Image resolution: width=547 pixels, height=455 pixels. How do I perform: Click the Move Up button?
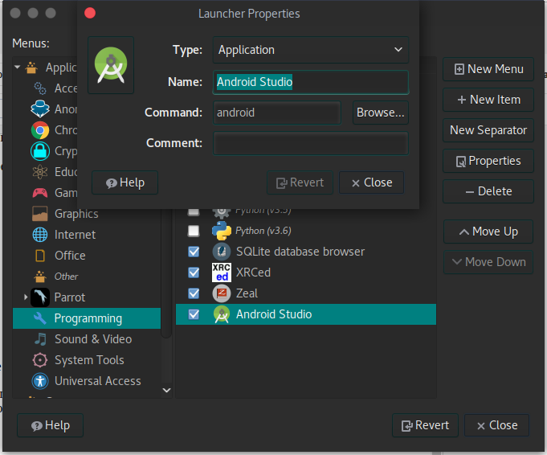(x=488, y=232)
